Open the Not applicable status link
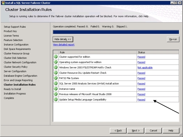The image size is (183, 137). [145, 67]
